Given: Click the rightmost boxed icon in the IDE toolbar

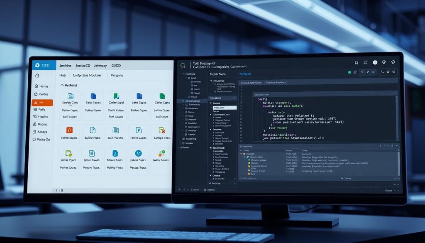Looking at the screenshot, I should pos(394,71).
